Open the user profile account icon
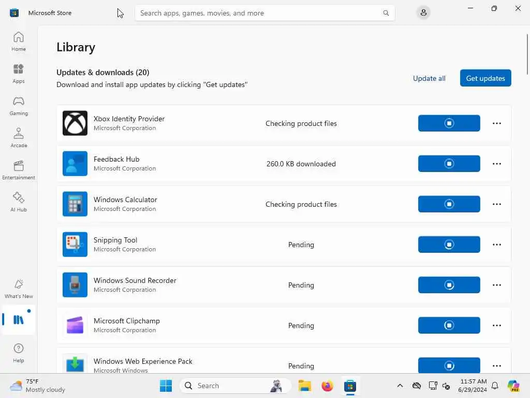The image size is (530, 398). coord(423,13)
